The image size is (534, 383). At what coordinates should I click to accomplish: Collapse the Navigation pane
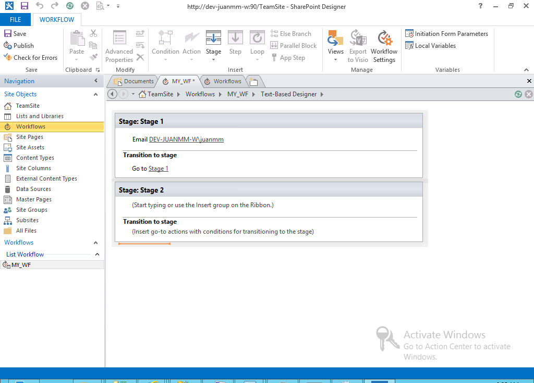pos(96,81)
